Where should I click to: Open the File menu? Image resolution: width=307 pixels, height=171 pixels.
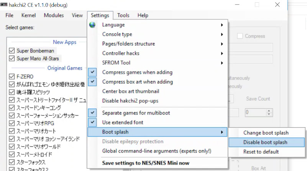[10, 15]
